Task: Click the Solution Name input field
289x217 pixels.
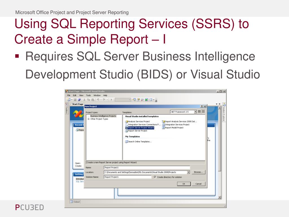Action: [x=128, y=177]
